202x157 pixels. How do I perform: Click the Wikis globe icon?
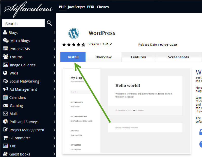(x=5, y=73)
